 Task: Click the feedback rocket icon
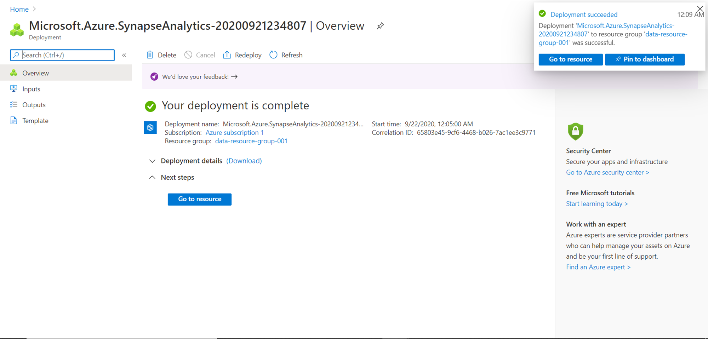point(154,77)
